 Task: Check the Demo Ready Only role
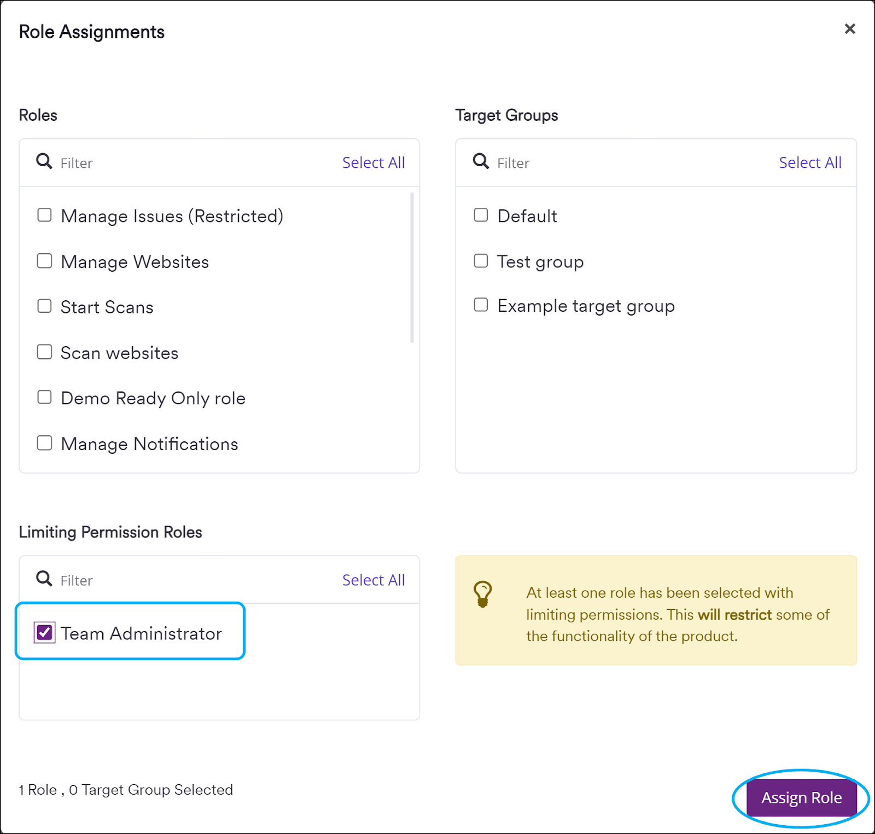44,397
